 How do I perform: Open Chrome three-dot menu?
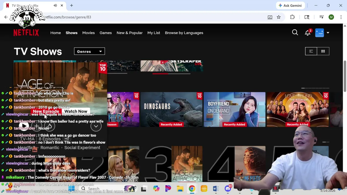[x=341, y=17]
